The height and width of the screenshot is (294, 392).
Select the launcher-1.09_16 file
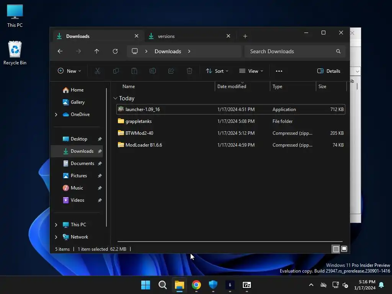[x=230, y=109]
